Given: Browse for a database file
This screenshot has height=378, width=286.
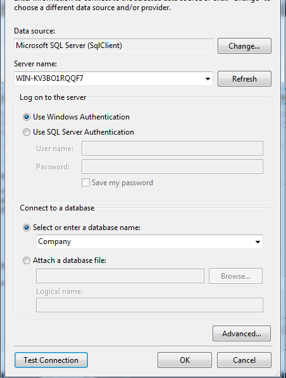Looking at the screenshot, I should point(235,276).
